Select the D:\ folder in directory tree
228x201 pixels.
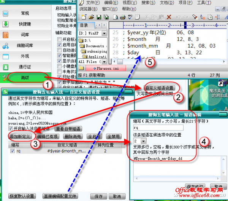point(85,40)
